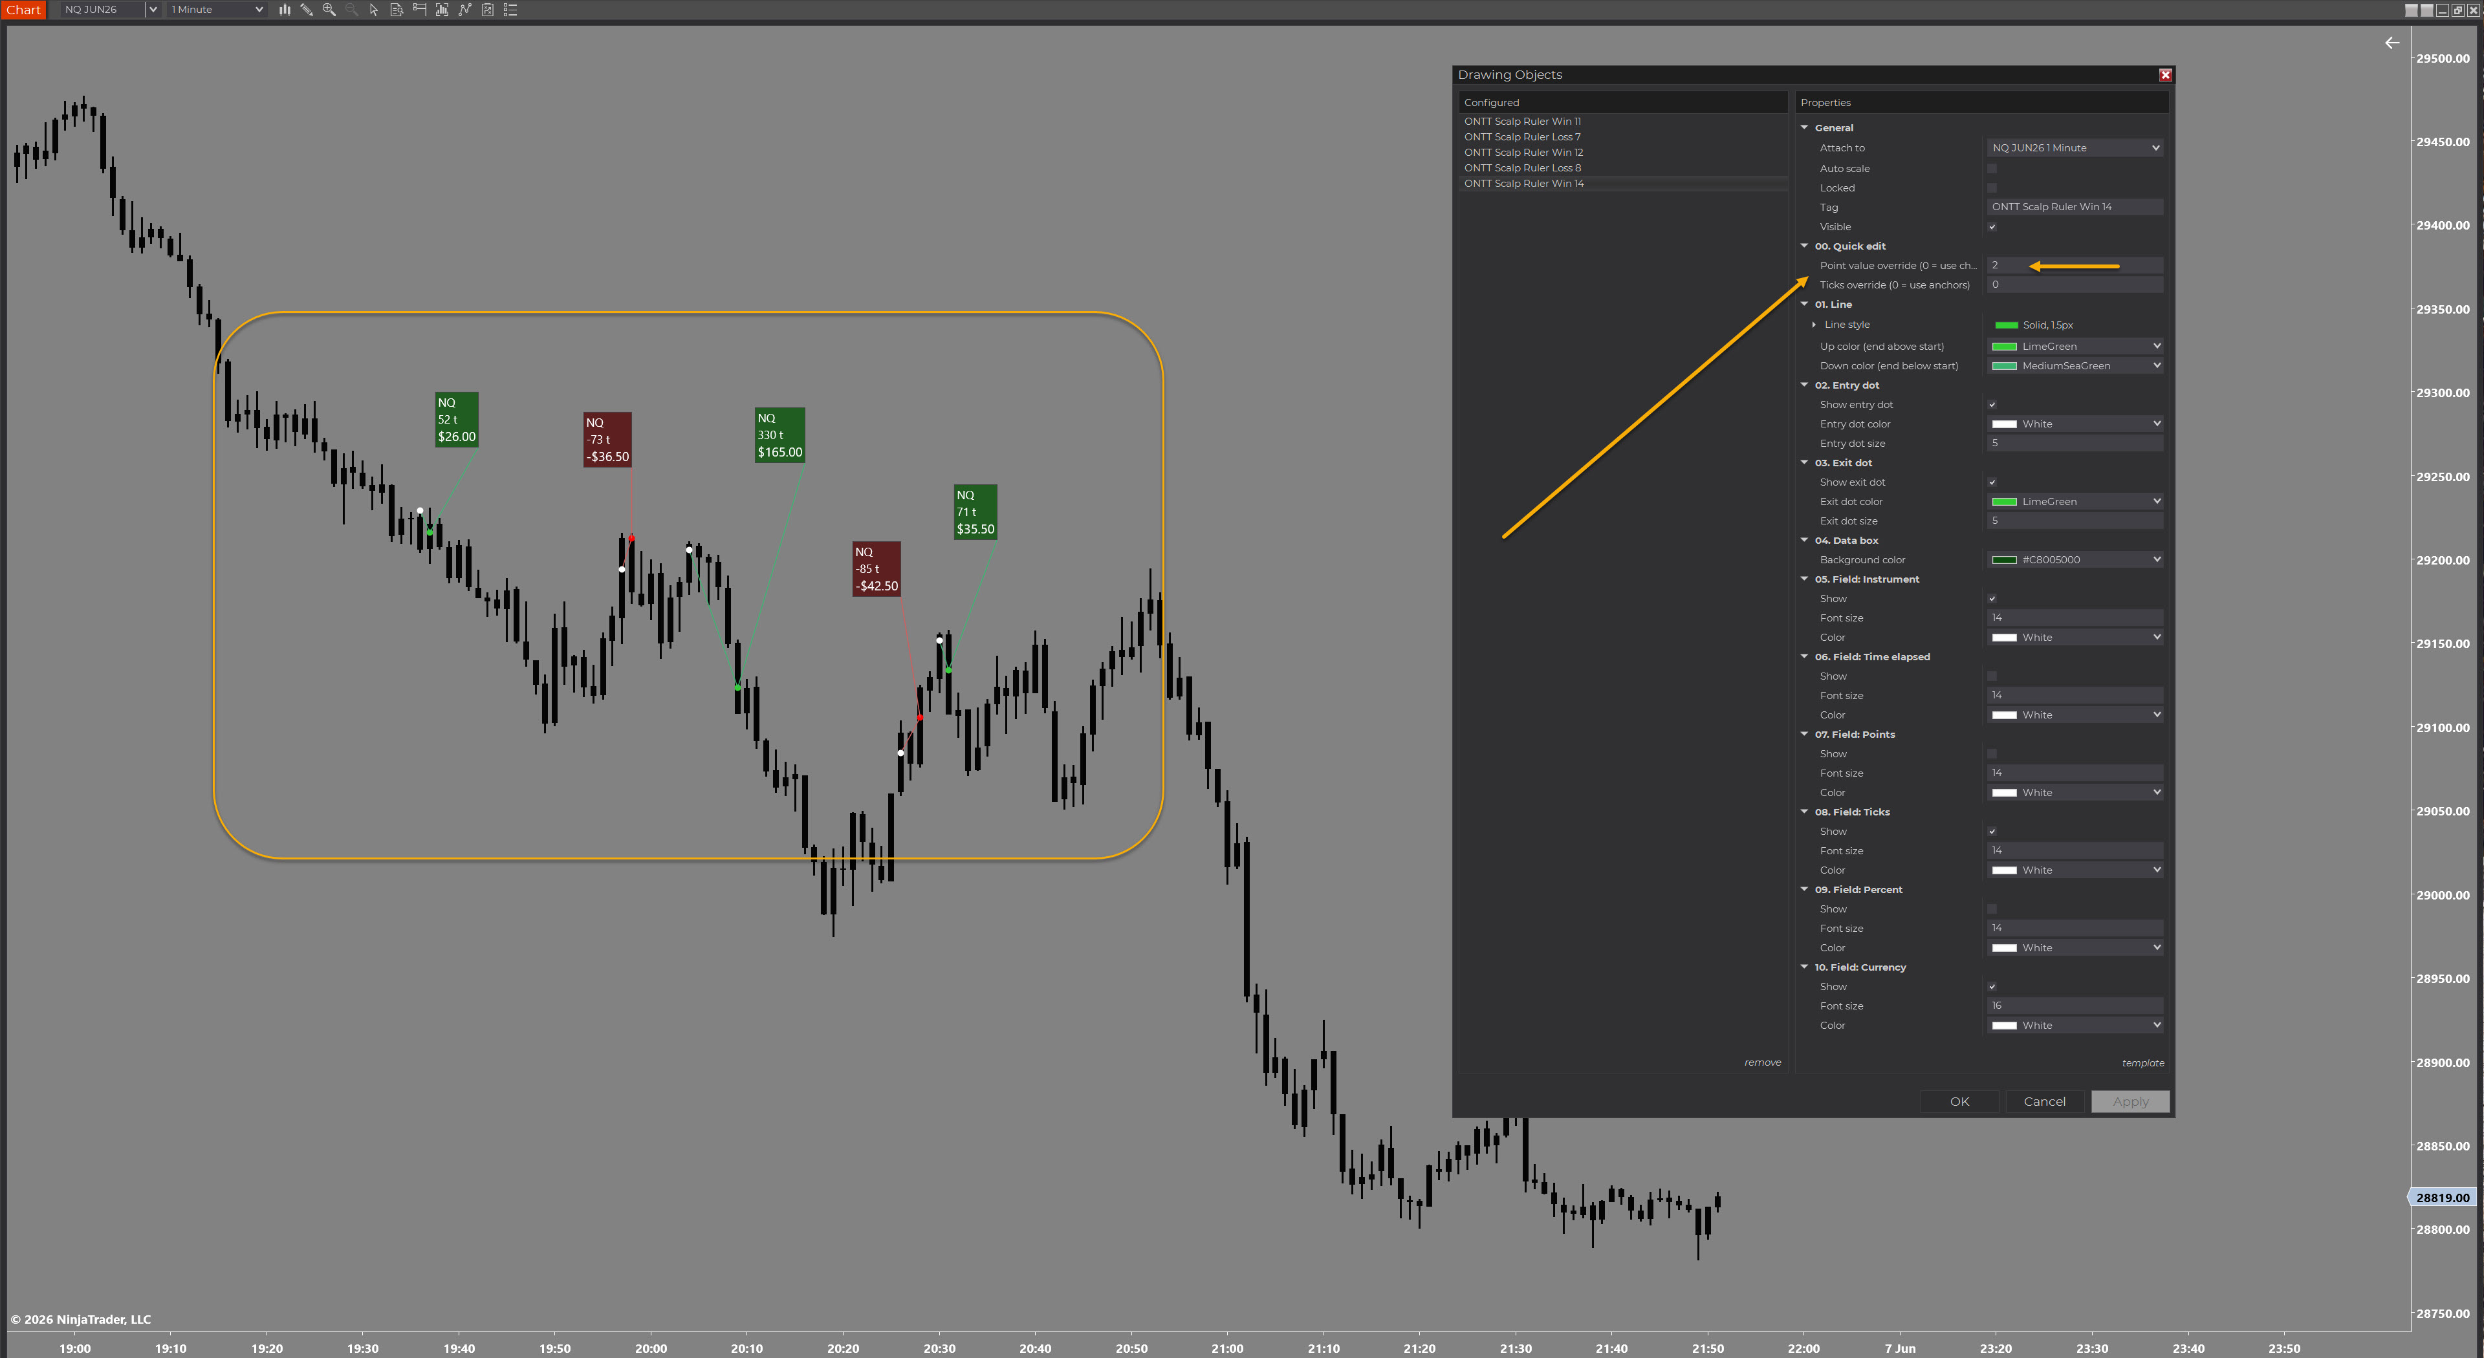Click the zoom out magnifier icon
The height and width of the screenshot is (1358, 2484).
coord(351,10)
